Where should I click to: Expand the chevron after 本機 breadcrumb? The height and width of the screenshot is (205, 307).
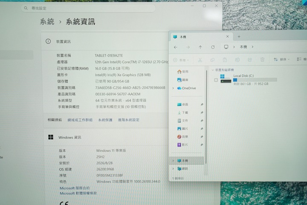tap(252, 47)
